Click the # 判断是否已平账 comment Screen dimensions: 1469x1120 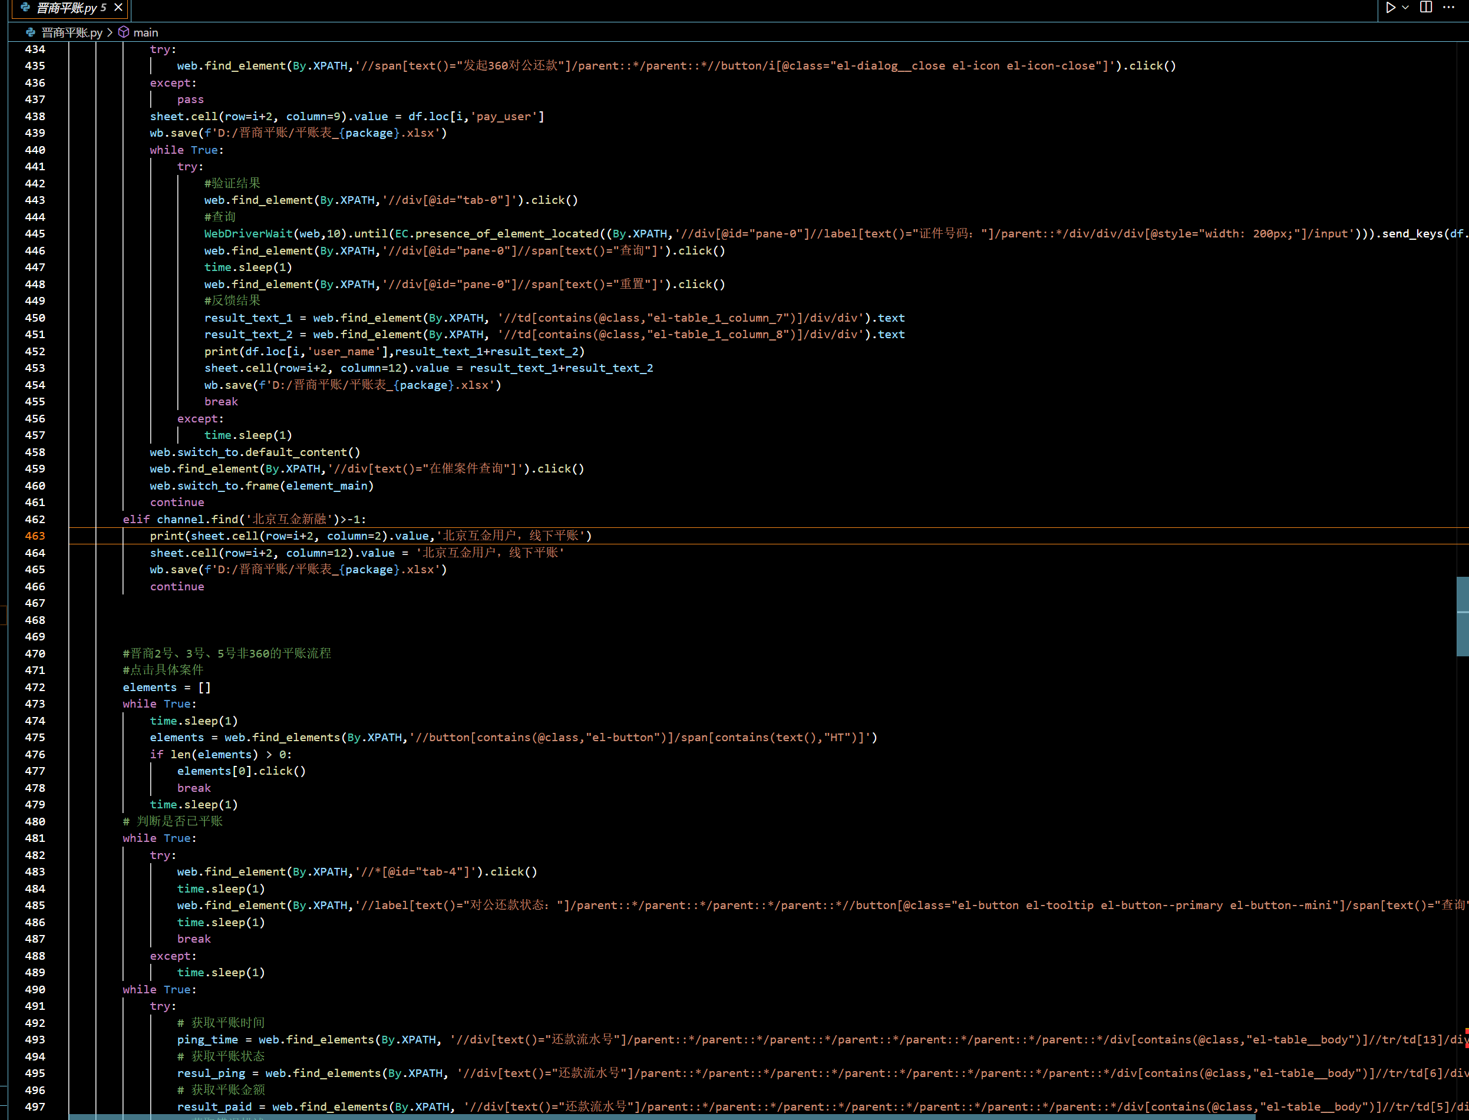(x=173, y=821)
